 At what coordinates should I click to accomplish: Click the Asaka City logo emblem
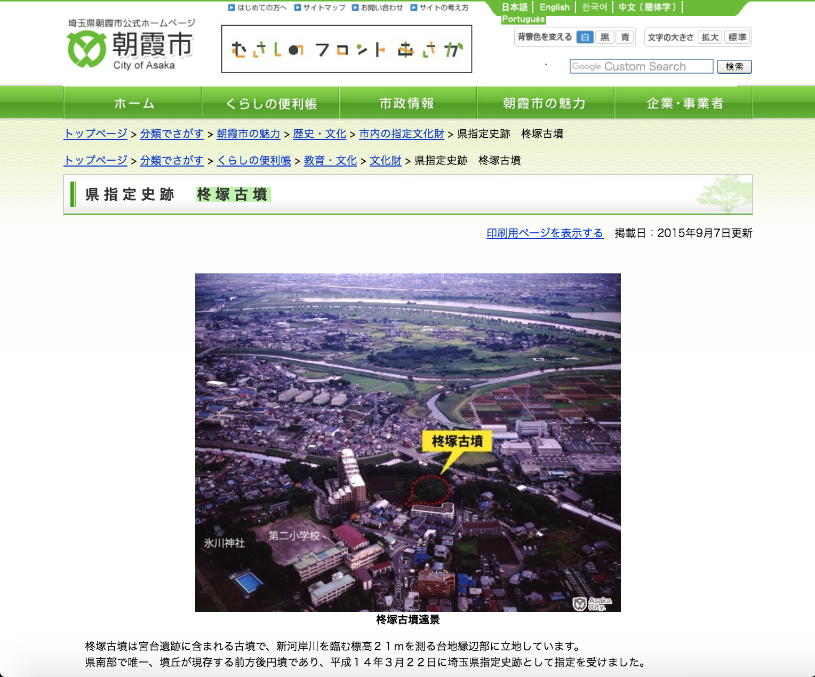pyautogui.click(x=86, y=49)
